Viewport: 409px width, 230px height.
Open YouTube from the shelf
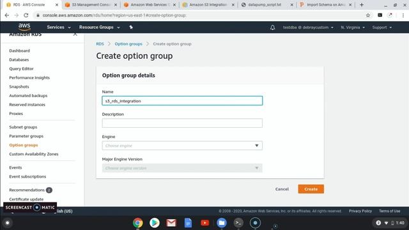tap(204, 223)
